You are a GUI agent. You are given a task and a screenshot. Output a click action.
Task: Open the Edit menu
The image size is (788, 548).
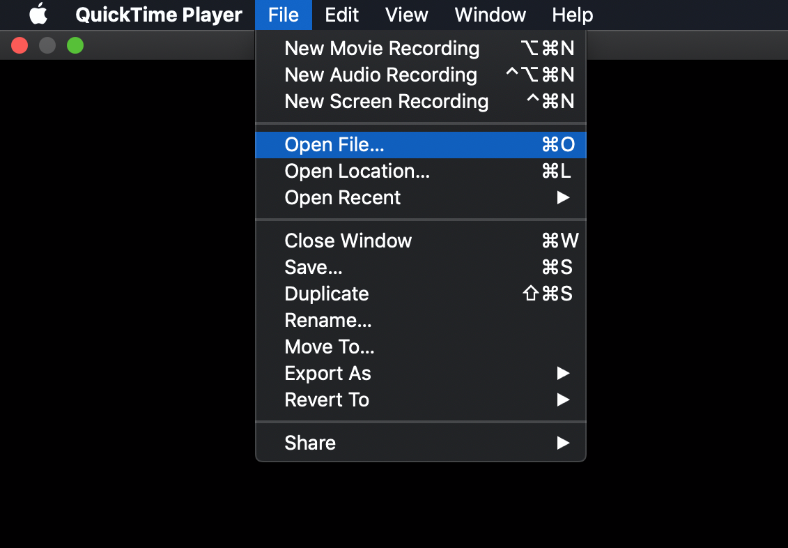pos(342,15)
